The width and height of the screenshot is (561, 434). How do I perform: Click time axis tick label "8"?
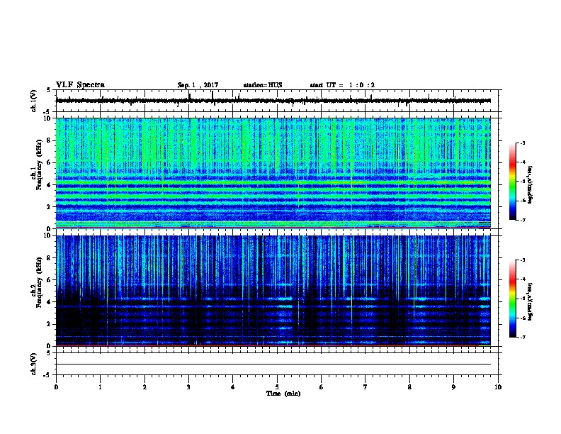[409, 387]
